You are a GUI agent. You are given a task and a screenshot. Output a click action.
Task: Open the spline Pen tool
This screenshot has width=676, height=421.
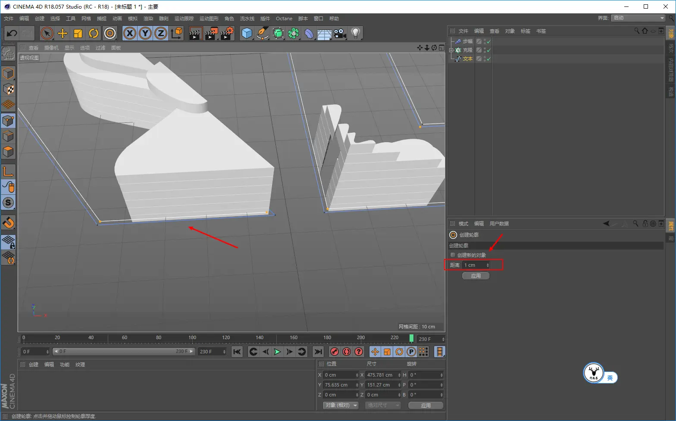(x=262, y=33)
